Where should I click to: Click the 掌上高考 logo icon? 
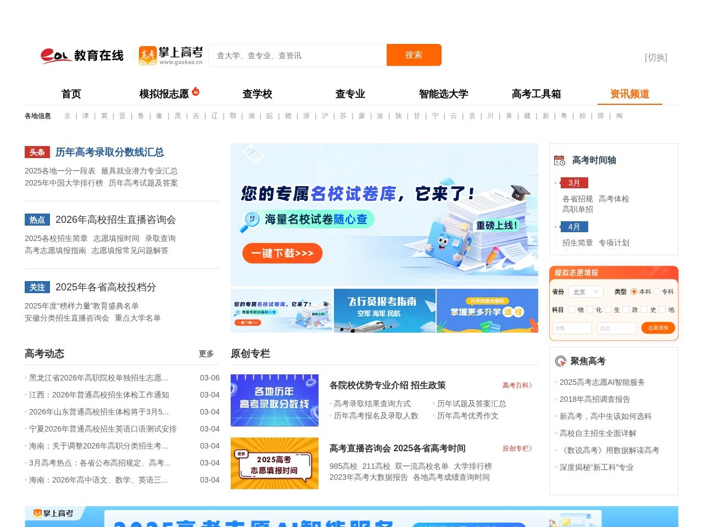pos(147,55)
